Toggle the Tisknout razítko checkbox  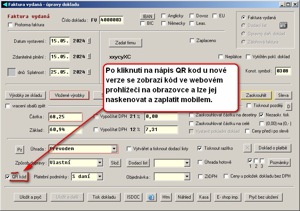pos(200,148)
